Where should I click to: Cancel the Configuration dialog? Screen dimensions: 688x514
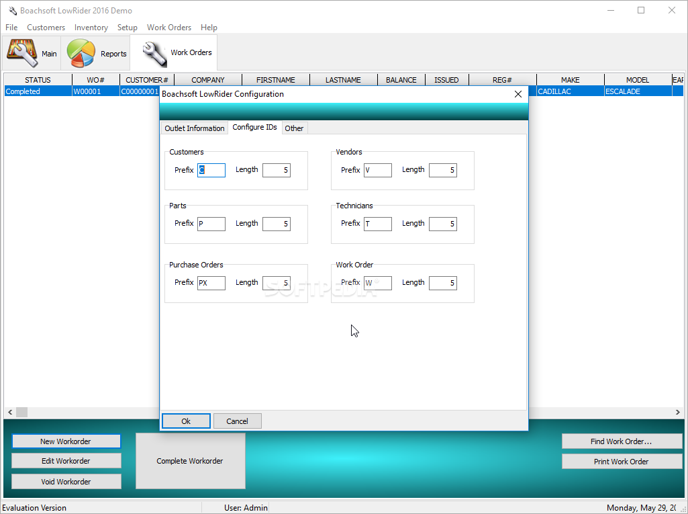(238, 421)
